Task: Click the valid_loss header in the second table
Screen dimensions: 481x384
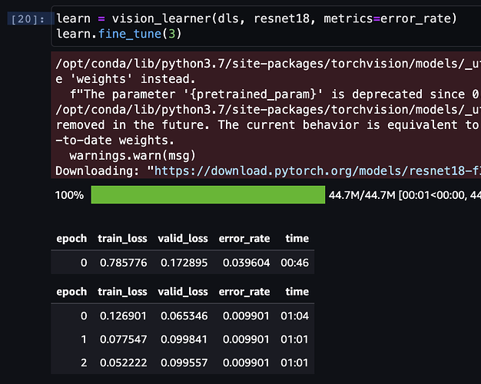Action: click(184, 292)
